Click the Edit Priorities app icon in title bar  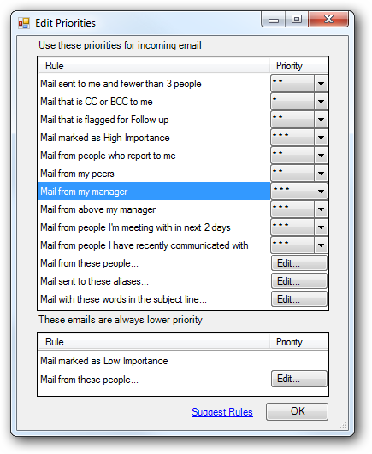[x=24, y=23]
